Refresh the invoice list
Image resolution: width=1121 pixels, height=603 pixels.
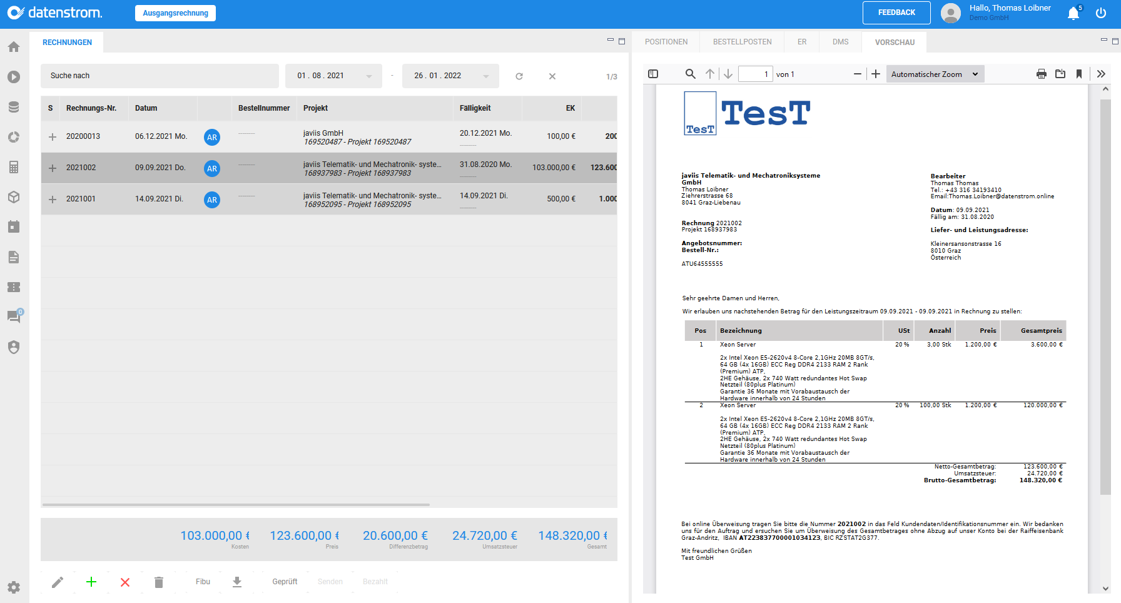[x=519, y=76]
